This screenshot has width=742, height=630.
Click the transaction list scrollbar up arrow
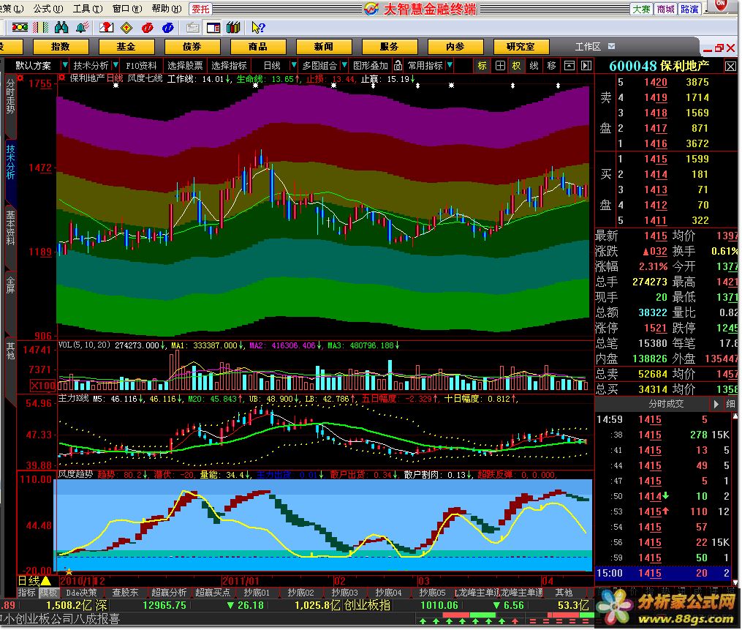735,416
